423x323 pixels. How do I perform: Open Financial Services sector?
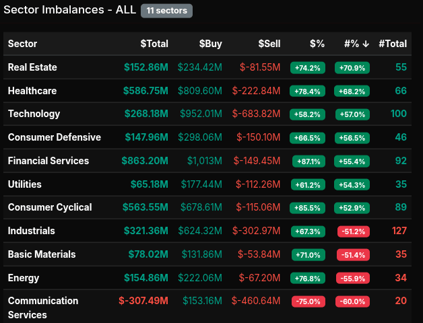(x=48, y=161)
